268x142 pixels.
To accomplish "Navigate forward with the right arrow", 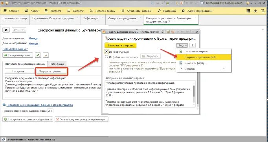I will click(x=22, y=30).
